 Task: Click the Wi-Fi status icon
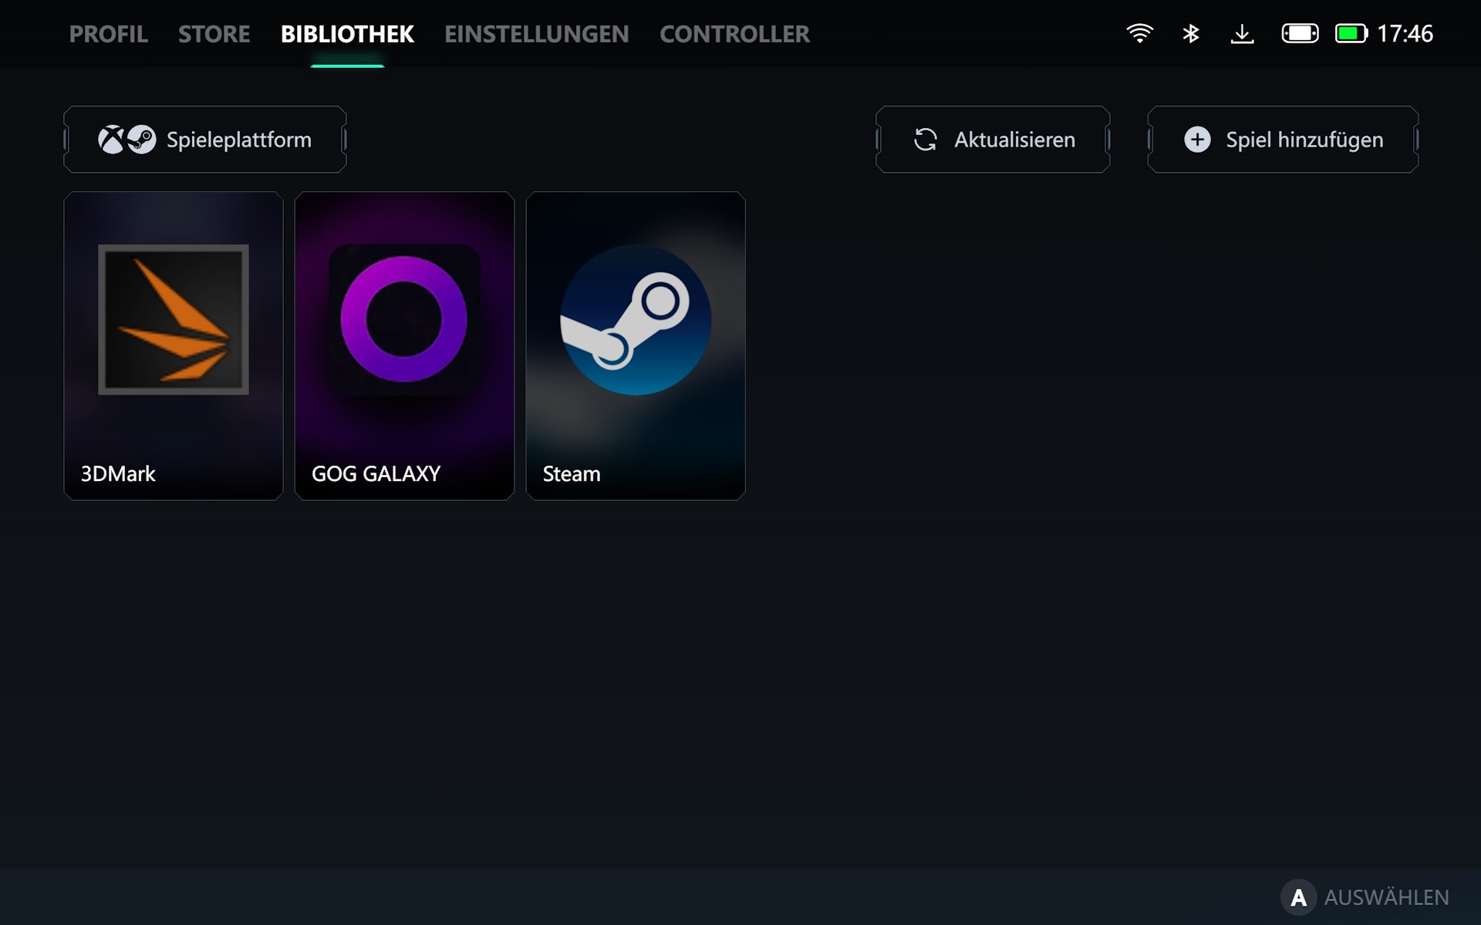point(1139,34)
